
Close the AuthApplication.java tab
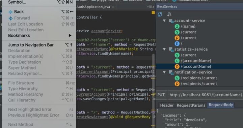pos(113,7)
